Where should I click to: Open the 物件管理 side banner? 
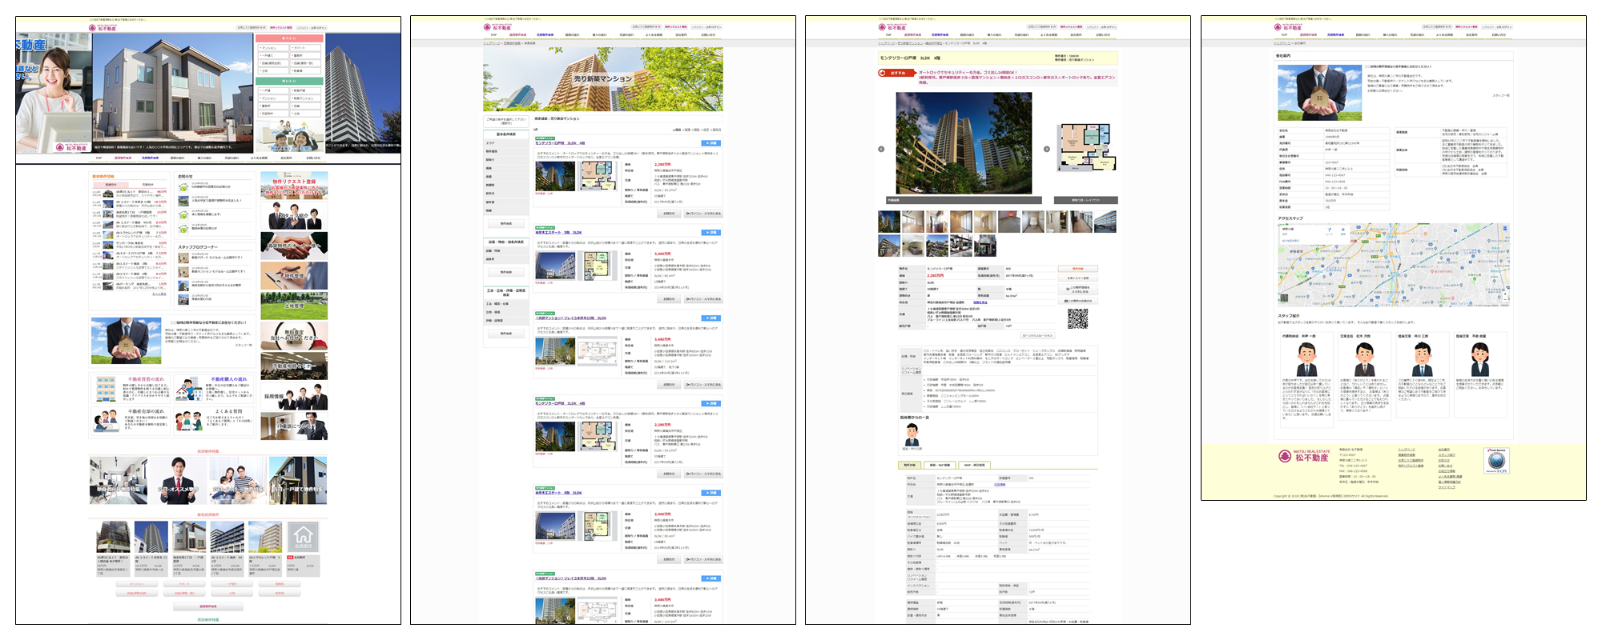294,276
